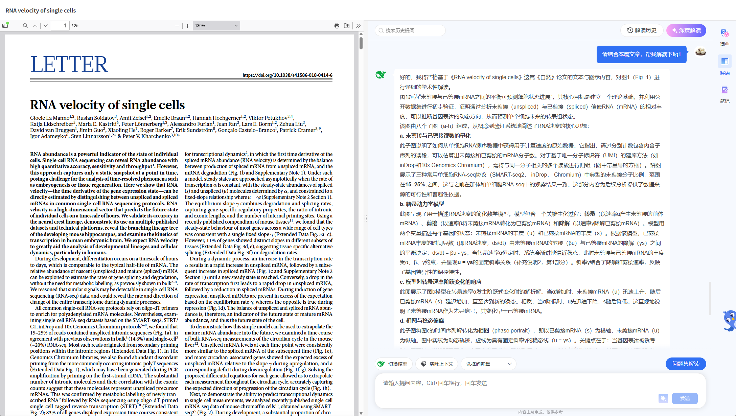Click 问题集解读 button
Screen dimensions: 736x416
click(686, 364)
